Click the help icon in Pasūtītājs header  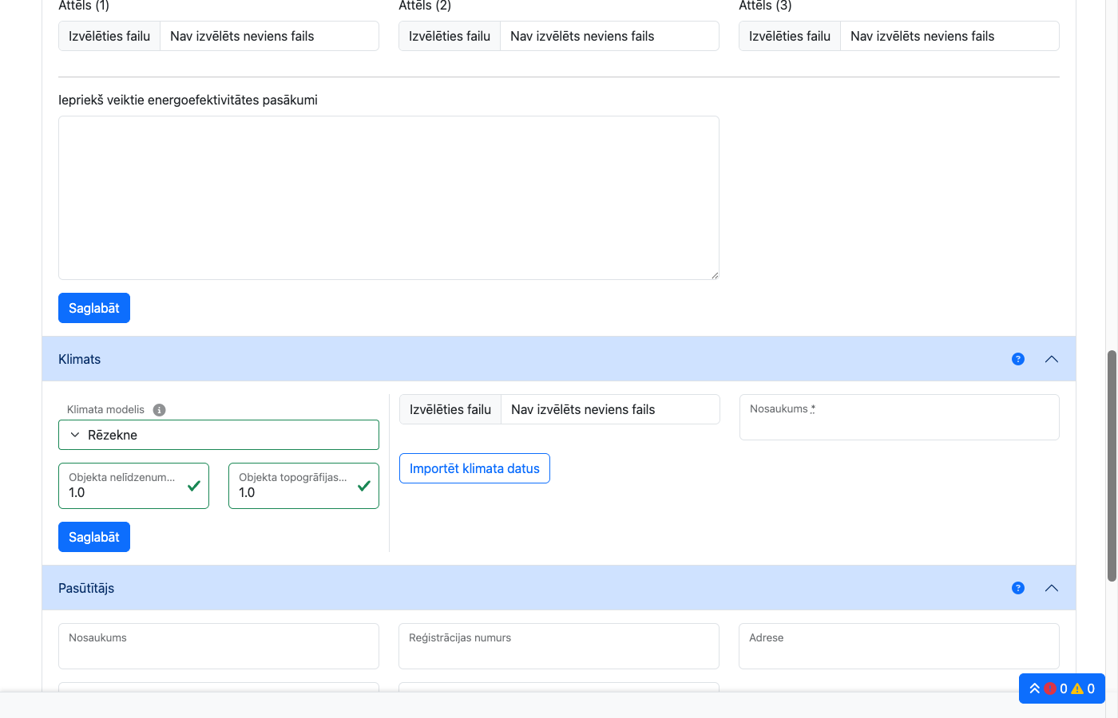[x=1017, y=588]
